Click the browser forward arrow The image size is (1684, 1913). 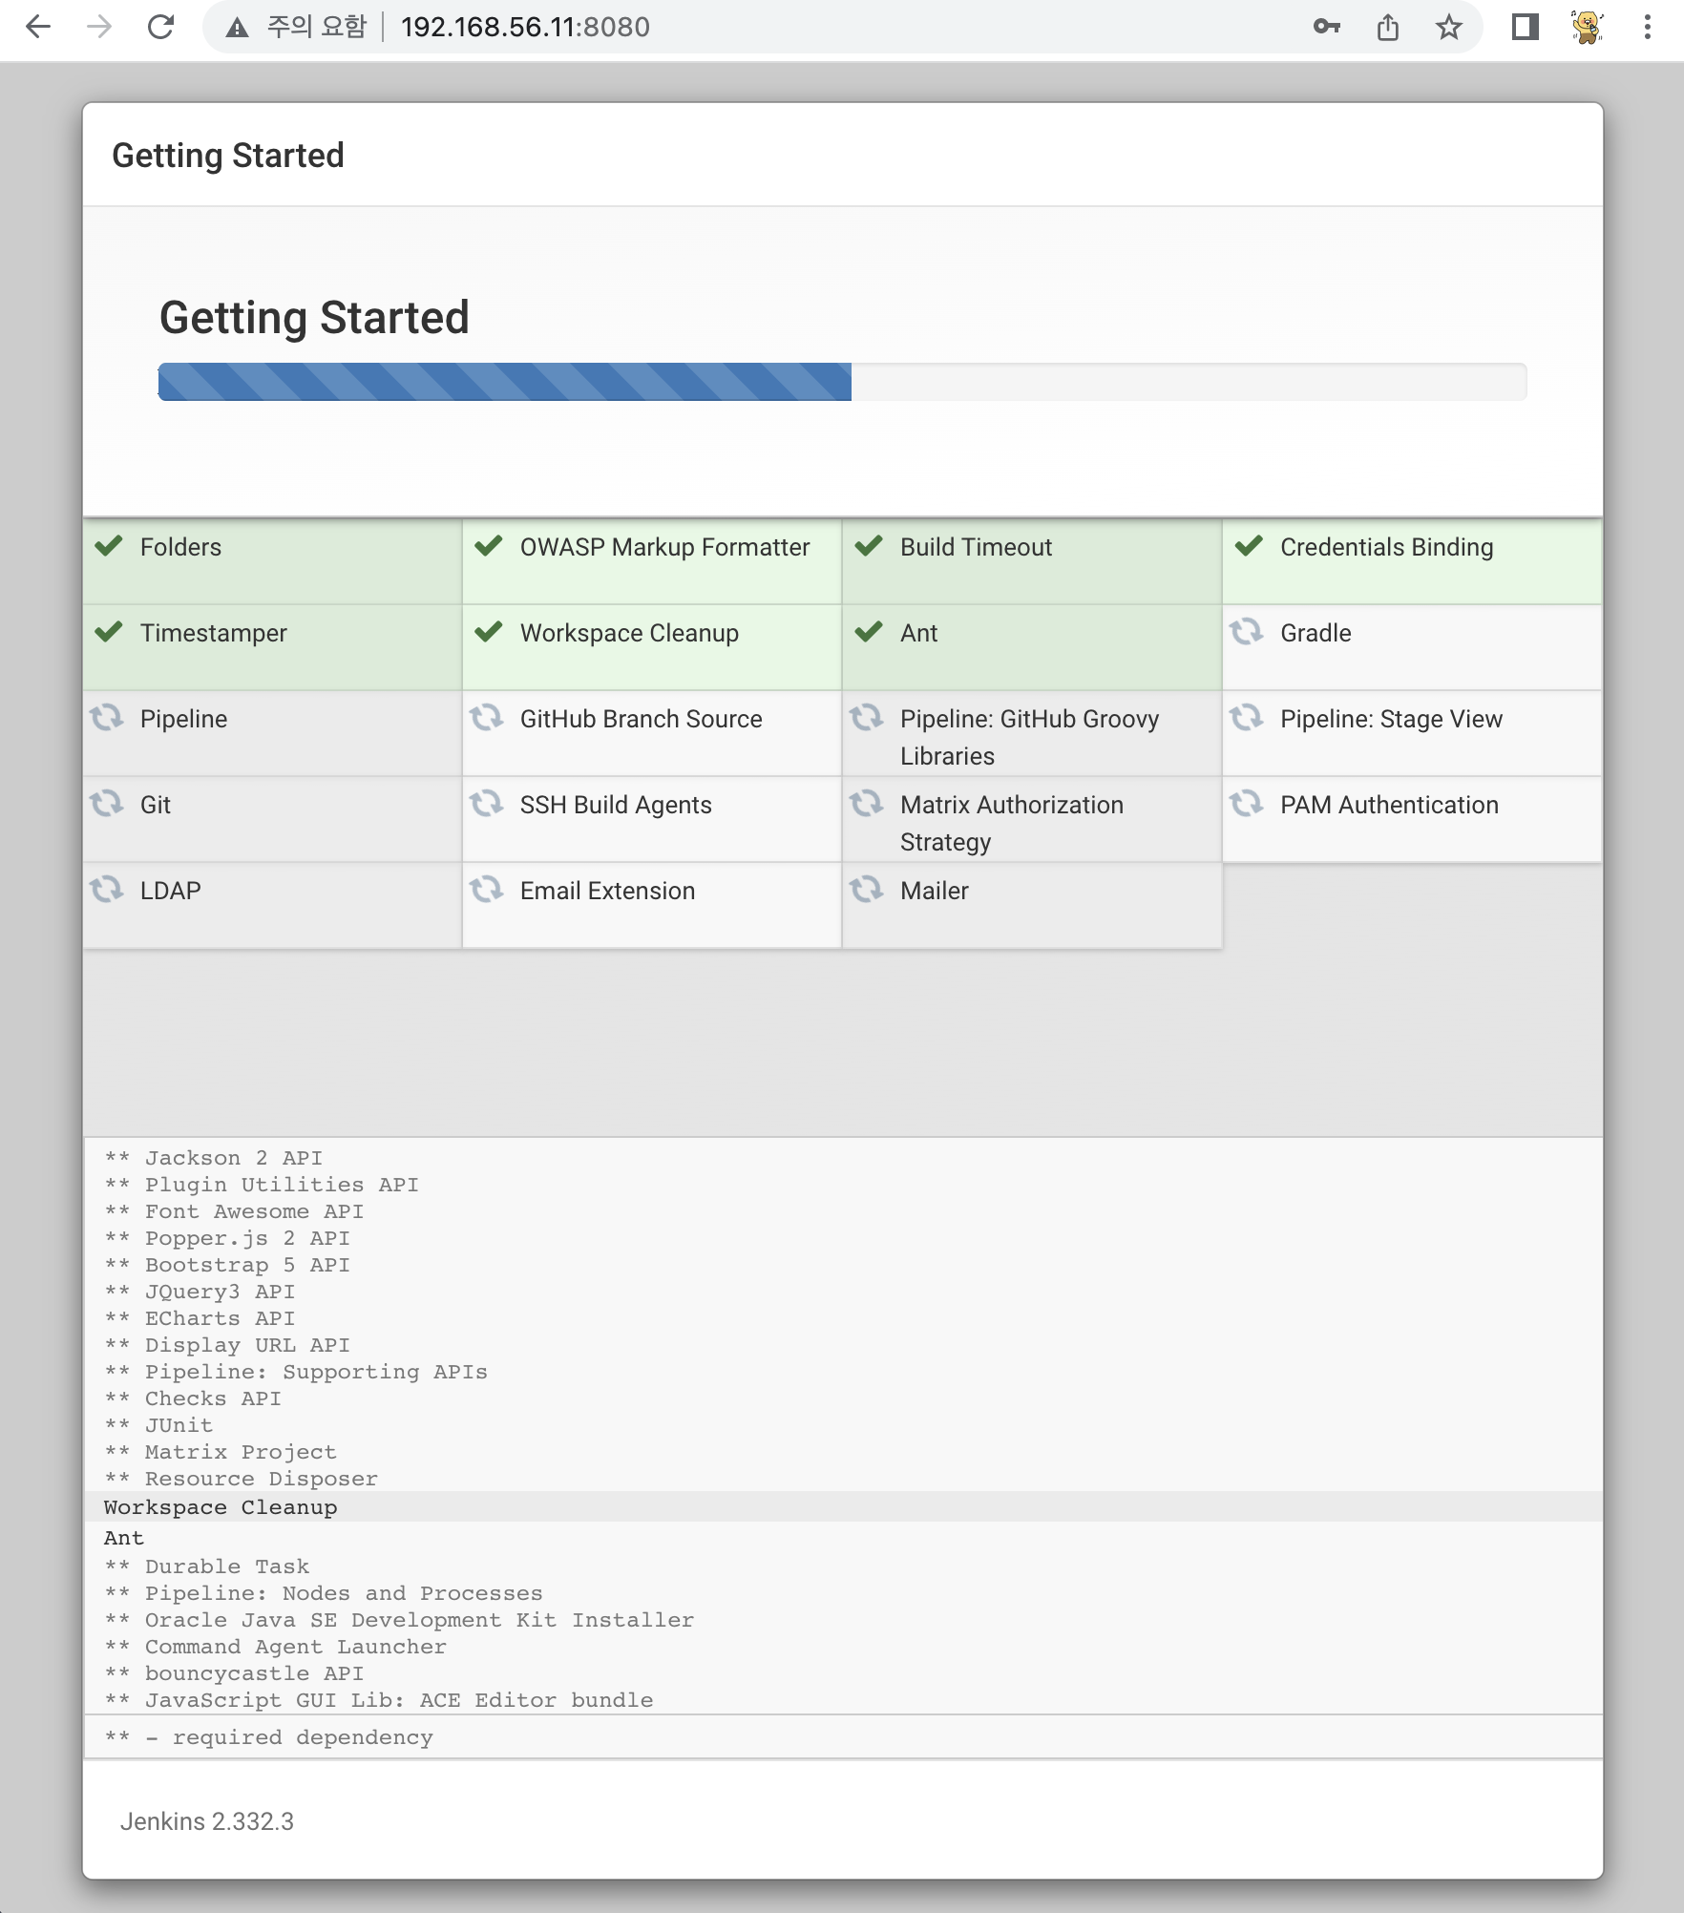[99, 27]
